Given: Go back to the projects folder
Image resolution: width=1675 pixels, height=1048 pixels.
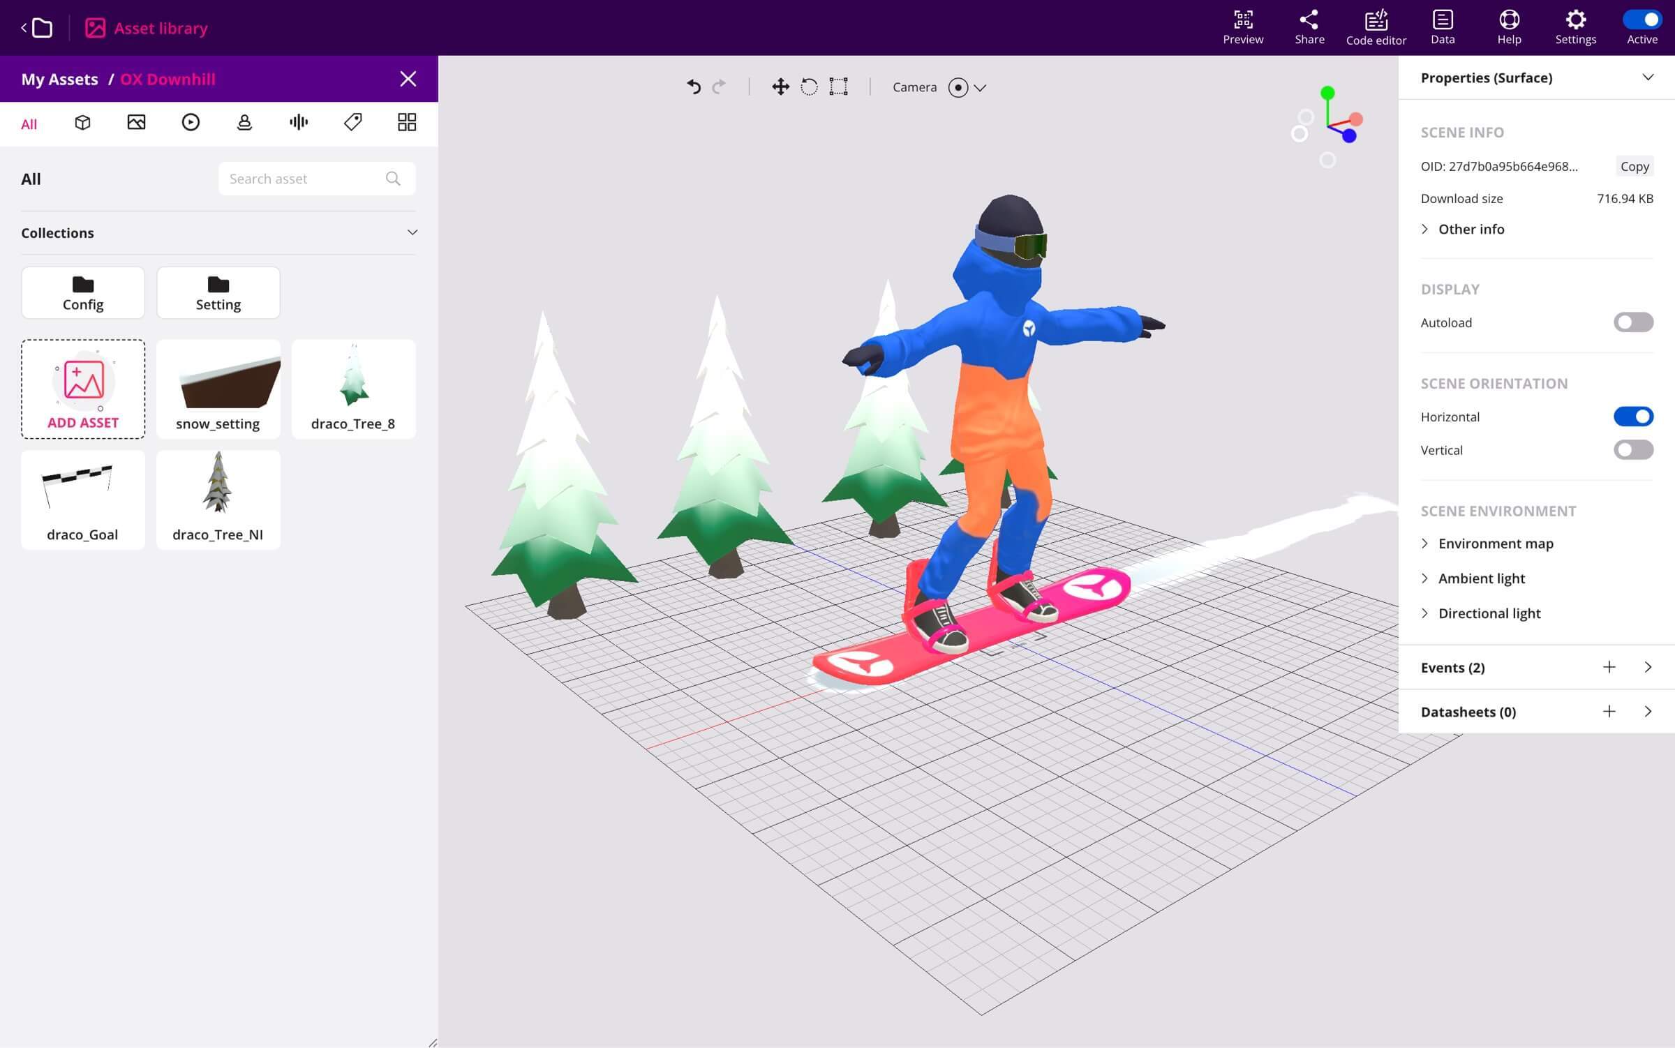Looking at the screenshot, I should coord(37,28).
